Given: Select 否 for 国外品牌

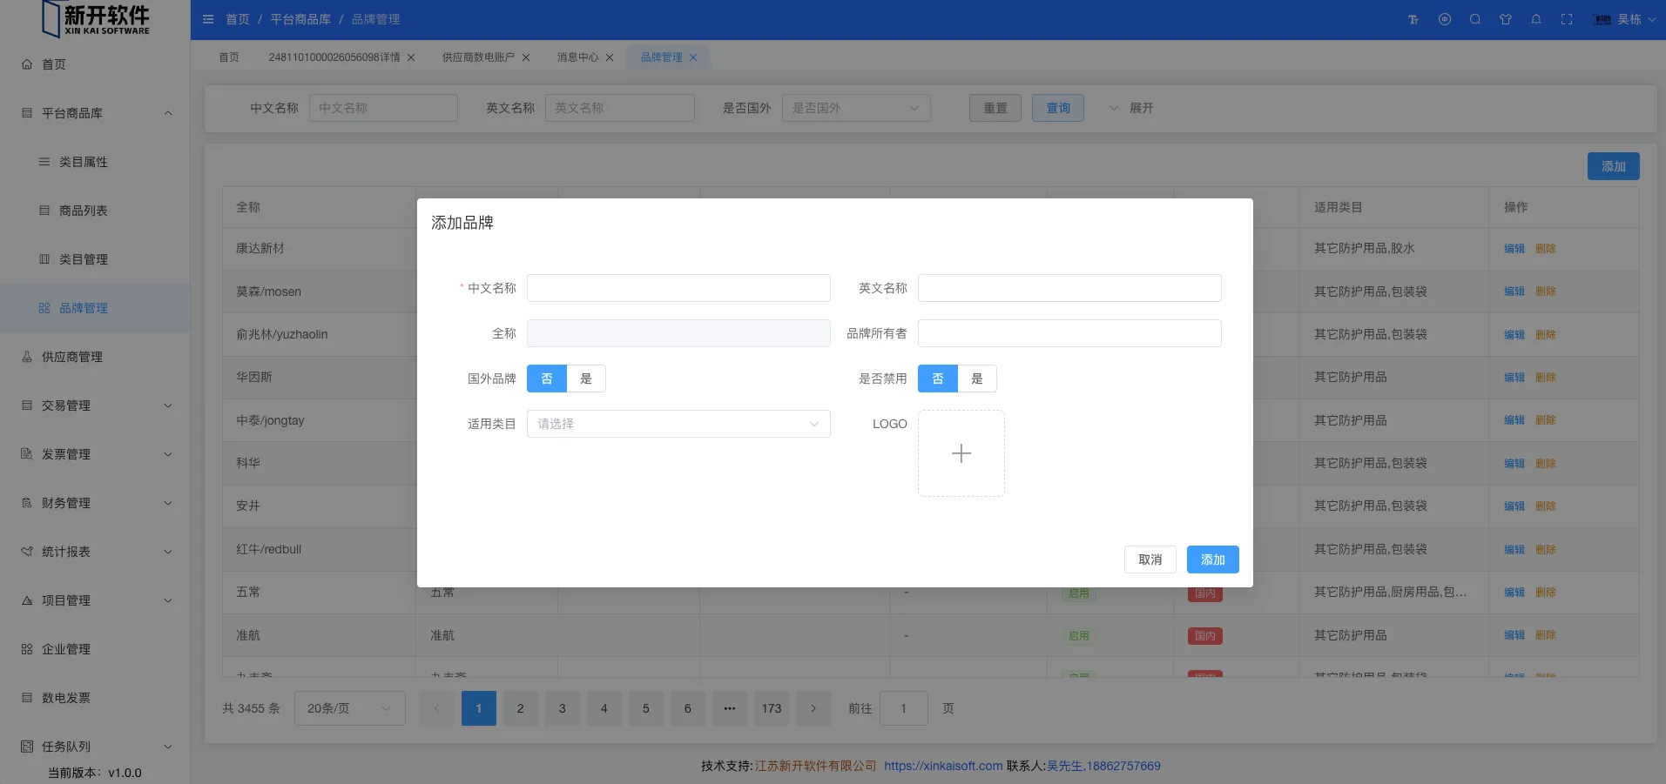Looking at the screenshot, I should coord(547,379).
